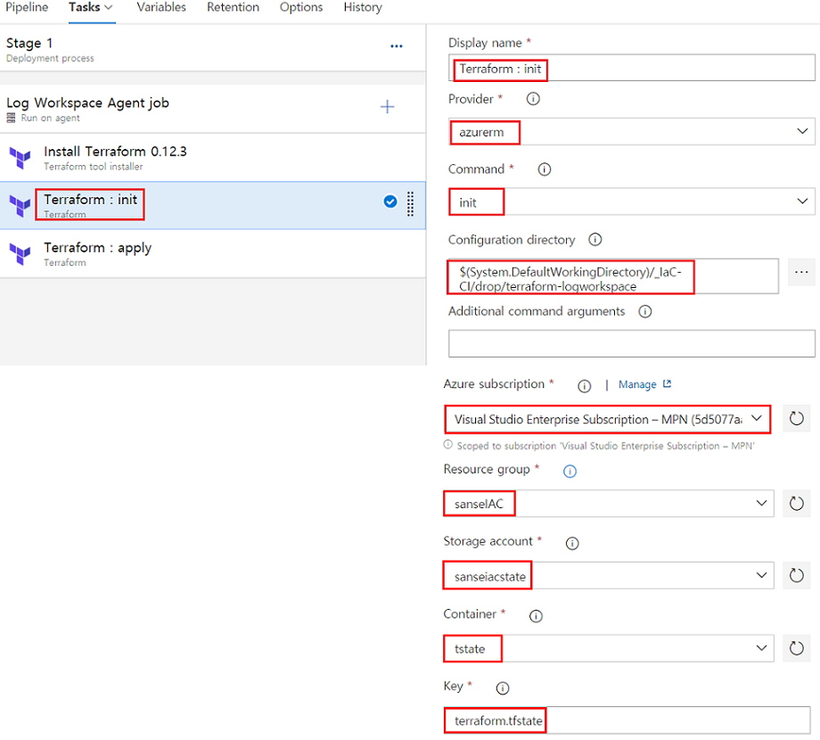Show info for Command field
This screenshot has width=820, height=740.
coord(545,169)
